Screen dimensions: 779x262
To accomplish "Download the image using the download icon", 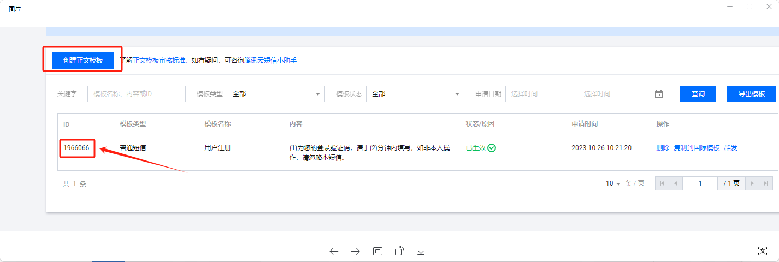I will pos(421,251).
